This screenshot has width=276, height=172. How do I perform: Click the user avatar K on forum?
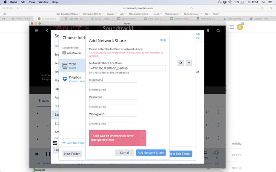pos(240,27)
